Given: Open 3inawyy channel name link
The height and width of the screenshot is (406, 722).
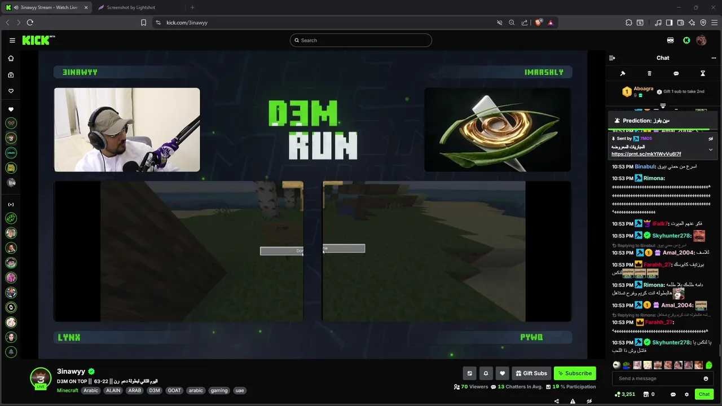Looking at the screenshot, I should 71,372.
